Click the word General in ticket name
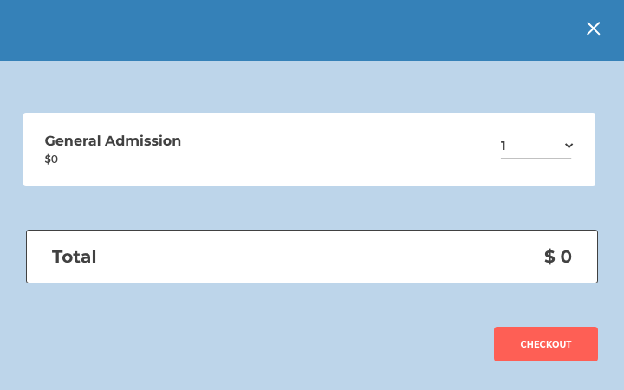 point(72,140)
